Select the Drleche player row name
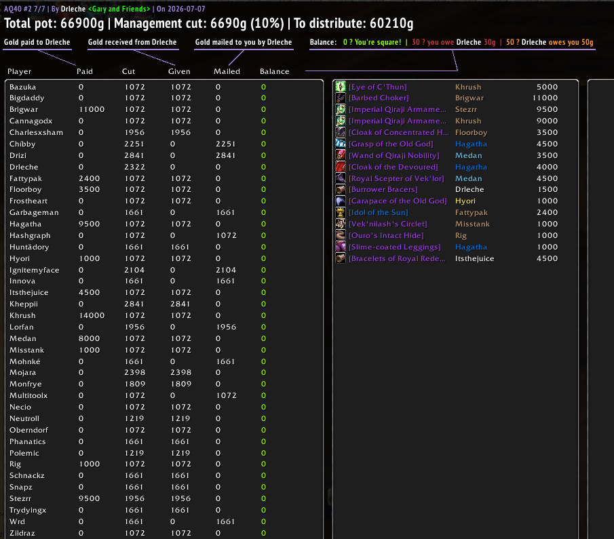 point(24,167)
